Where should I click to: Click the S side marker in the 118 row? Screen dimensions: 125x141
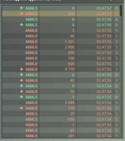tap(116, 108)
